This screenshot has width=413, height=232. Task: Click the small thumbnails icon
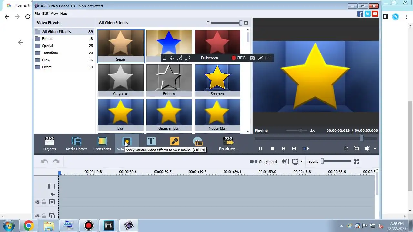coord(208,23)
